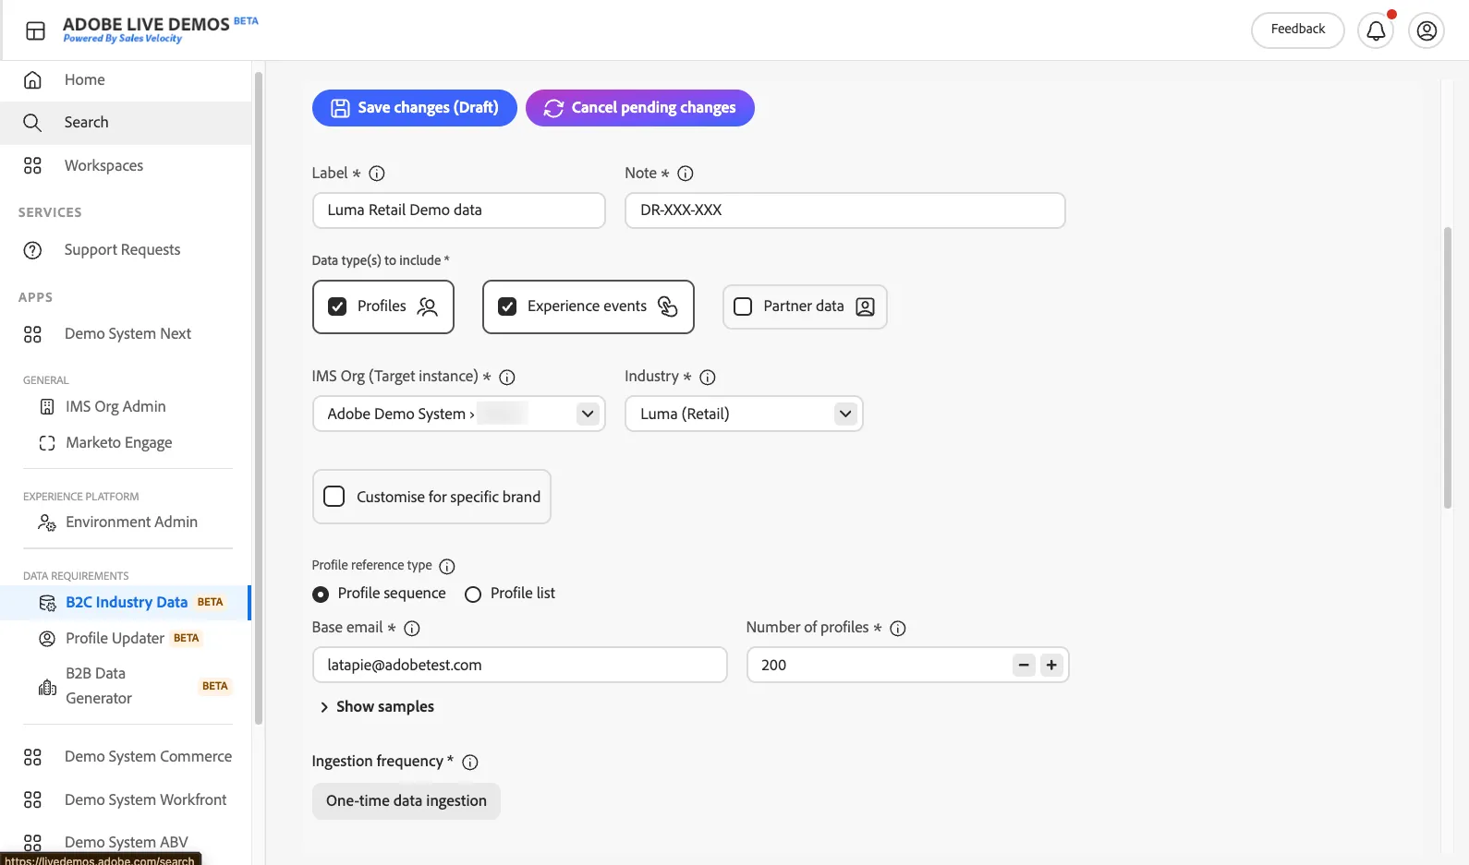Select the Profile sequence radio button

tap(321, 595)
